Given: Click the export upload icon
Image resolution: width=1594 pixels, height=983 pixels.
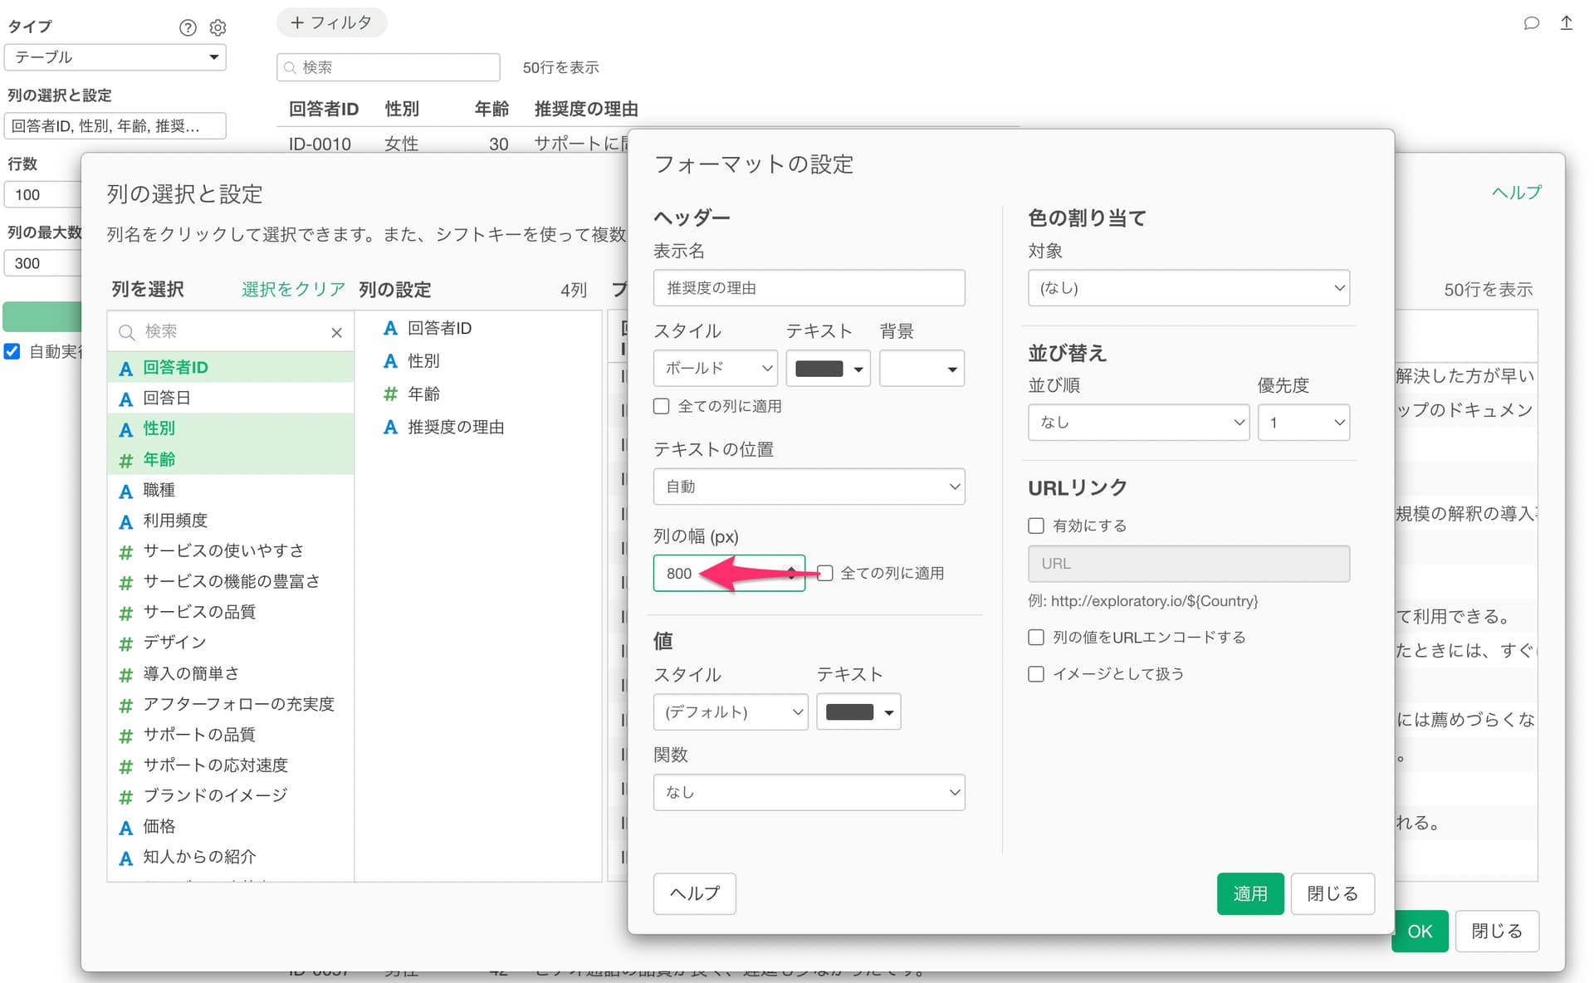Looking at the screenshot, I should [x=1566, y=23].
